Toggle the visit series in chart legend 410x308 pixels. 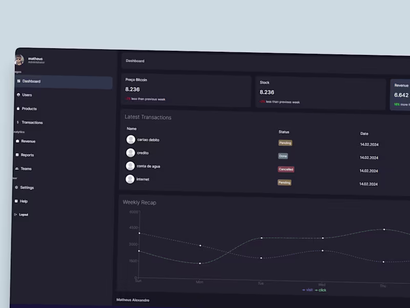point(307,290)
